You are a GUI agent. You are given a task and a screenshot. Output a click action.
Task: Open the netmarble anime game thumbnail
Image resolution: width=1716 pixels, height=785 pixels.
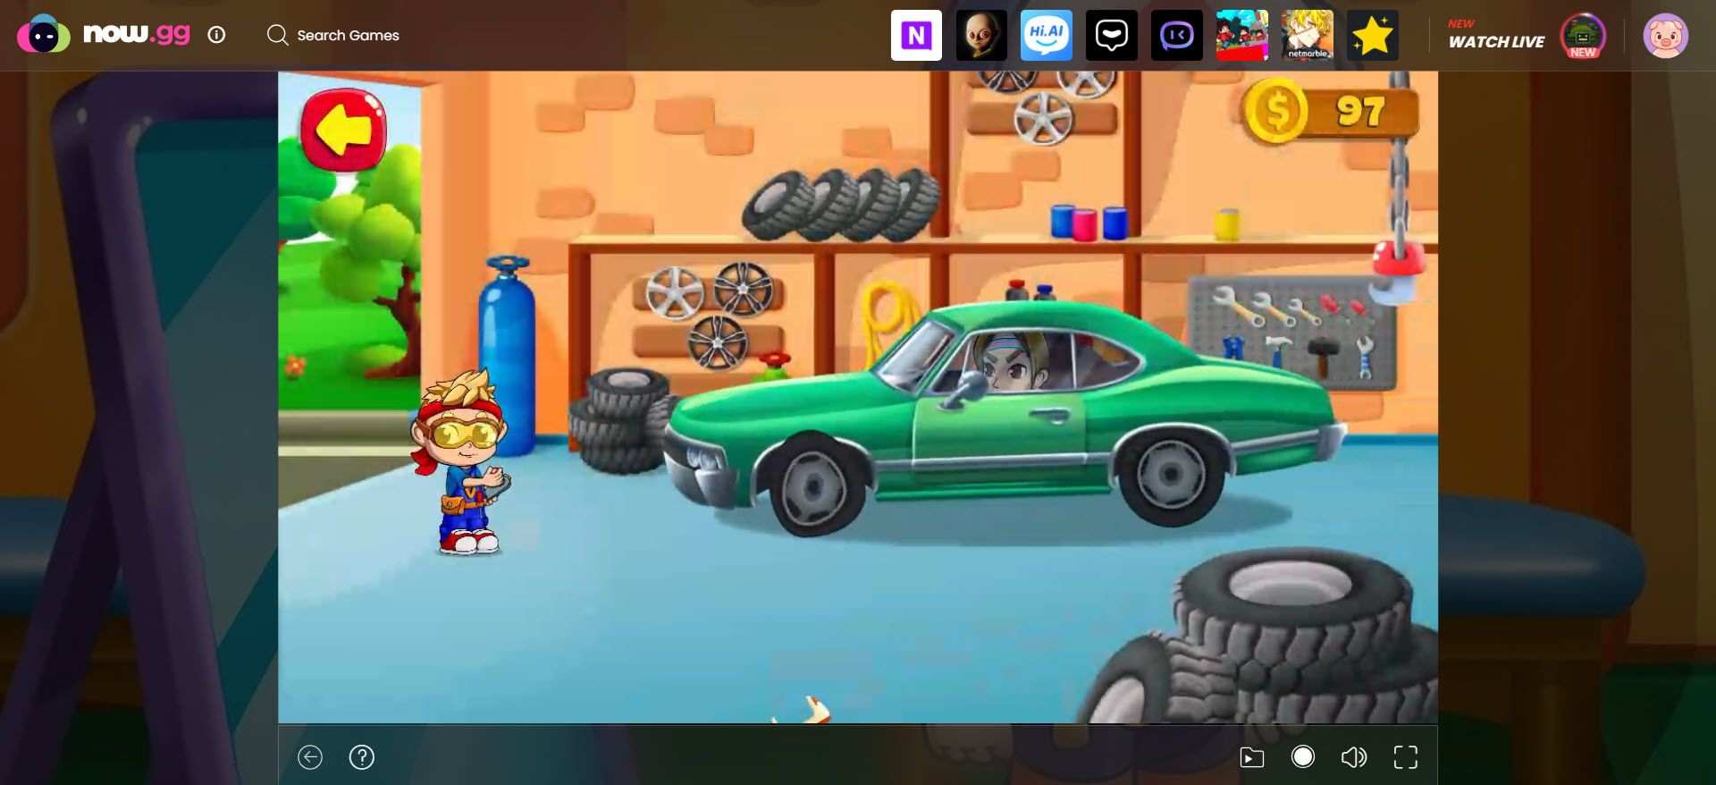point(1308,36)
